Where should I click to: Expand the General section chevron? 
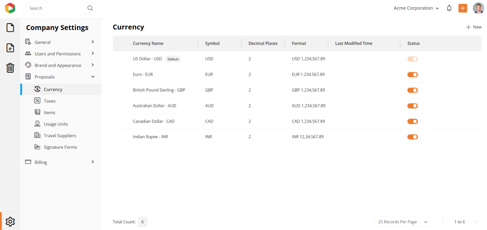click(93, 42)
